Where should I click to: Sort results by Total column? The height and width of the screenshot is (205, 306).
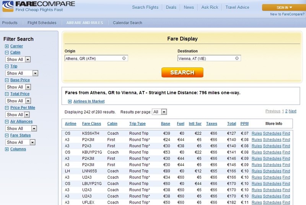tap(232, 124)
